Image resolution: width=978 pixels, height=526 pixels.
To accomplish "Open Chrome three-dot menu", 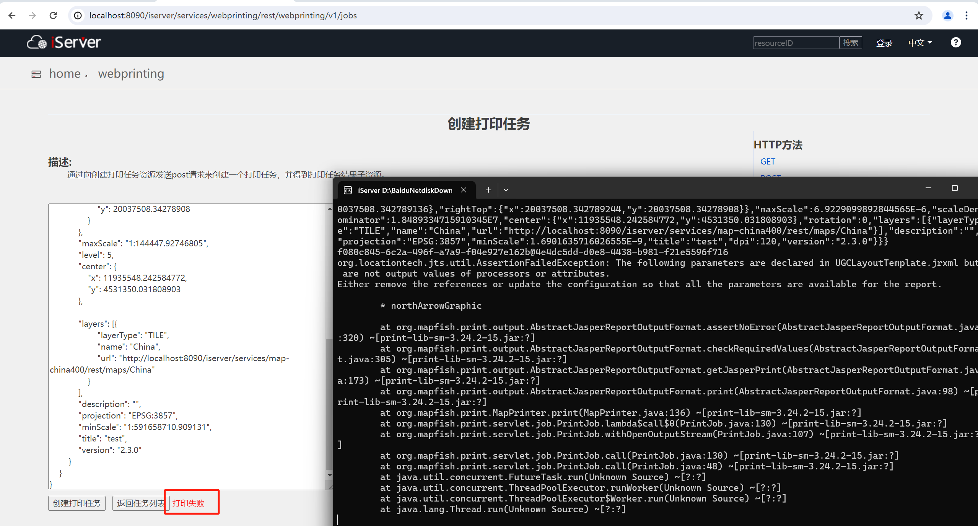I will (x=966, y=15).
